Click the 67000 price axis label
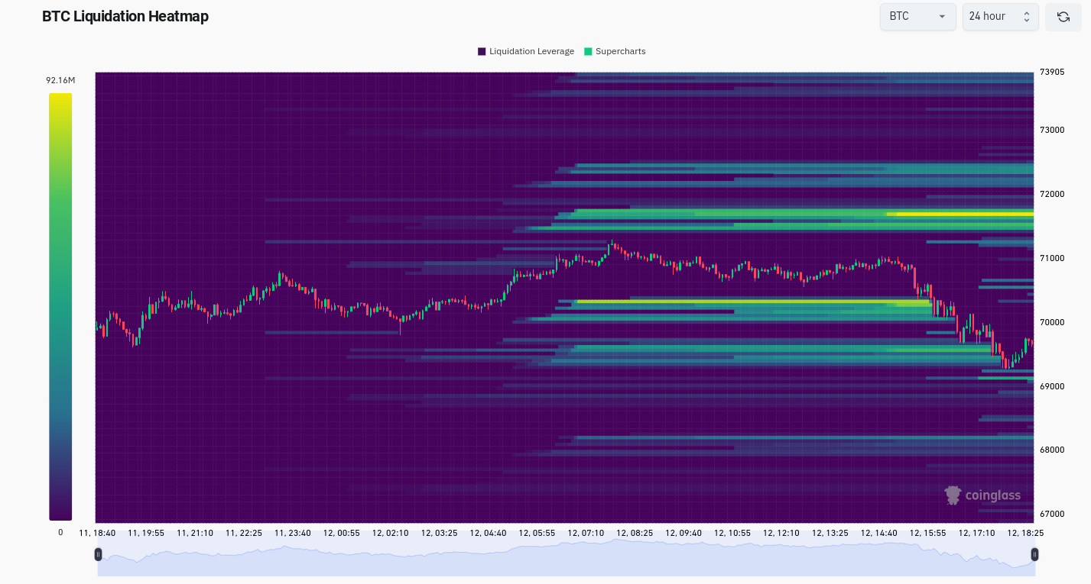1091x584 pixels. coord(1052,514)
